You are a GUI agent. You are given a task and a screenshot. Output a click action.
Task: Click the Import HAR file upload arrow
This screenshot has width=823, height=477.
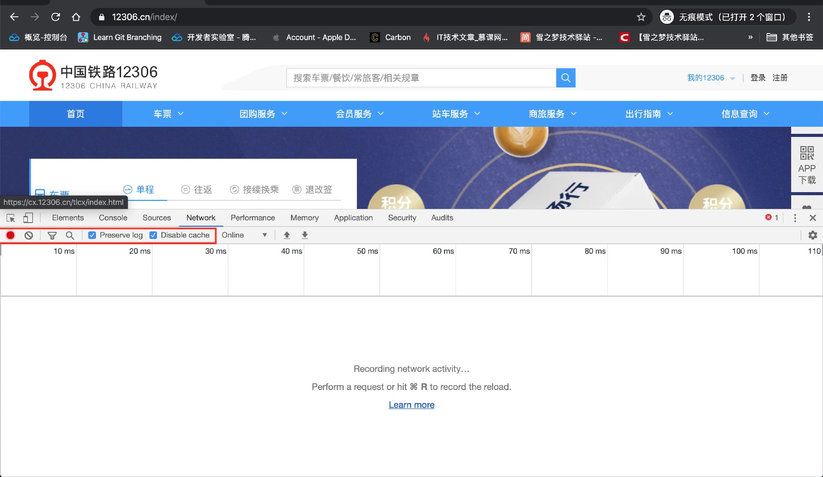point(287,235)
